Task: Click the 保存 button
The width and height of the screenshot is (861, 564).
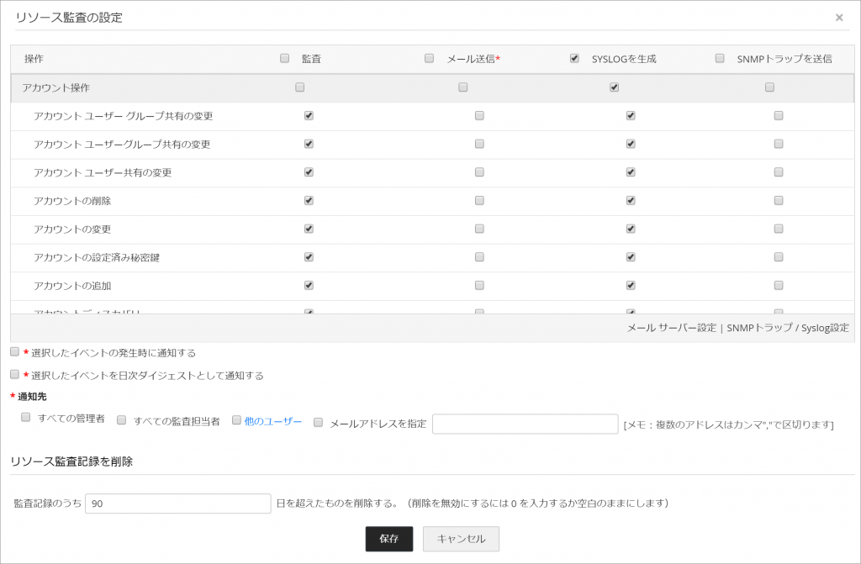Action: 389,539
